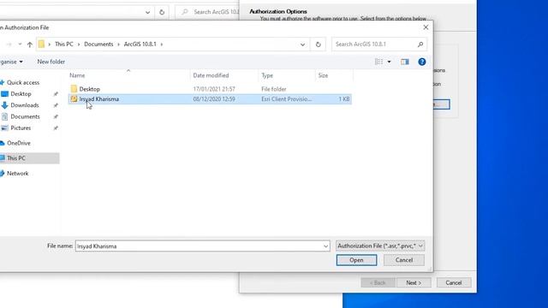Click the Downloads arrow icon in sidebar
Viewport: 548px width, 308px height.
point(4,105)
